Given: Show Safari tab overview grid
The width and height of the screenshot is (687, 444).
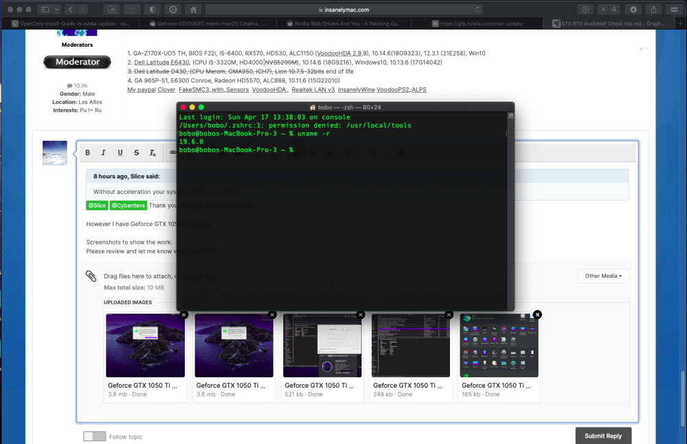Looking at the screenshot, I should coord(675,9).
